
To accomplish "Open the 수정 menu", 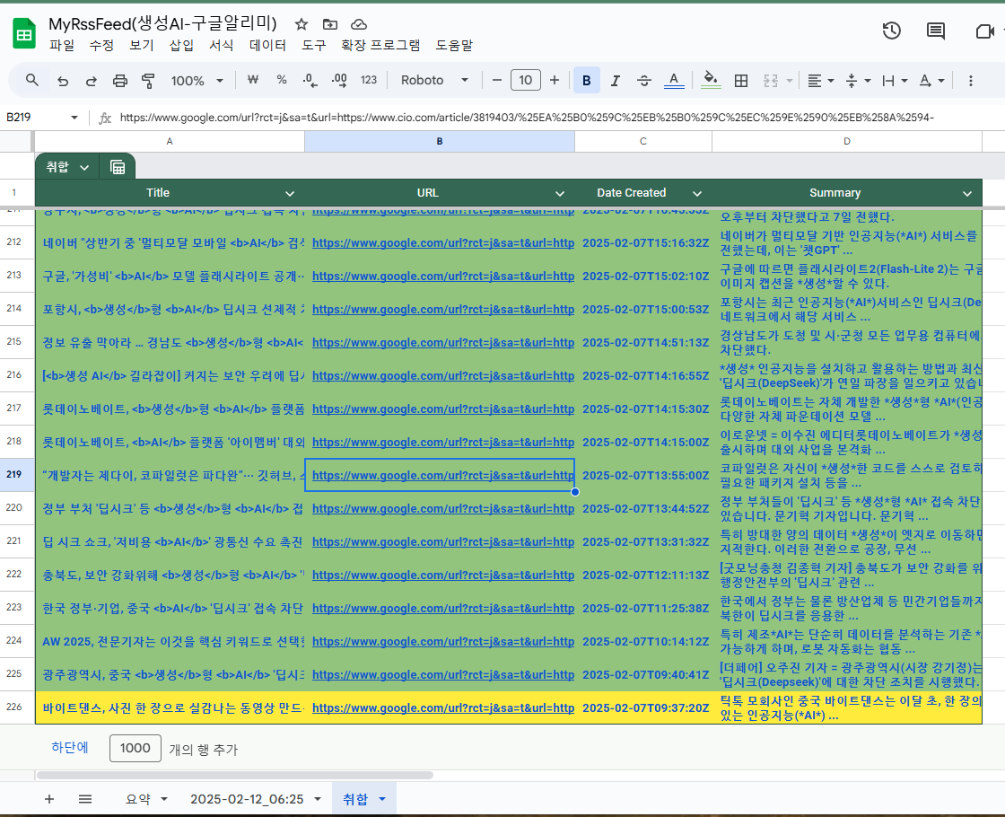I will point(101,45).
